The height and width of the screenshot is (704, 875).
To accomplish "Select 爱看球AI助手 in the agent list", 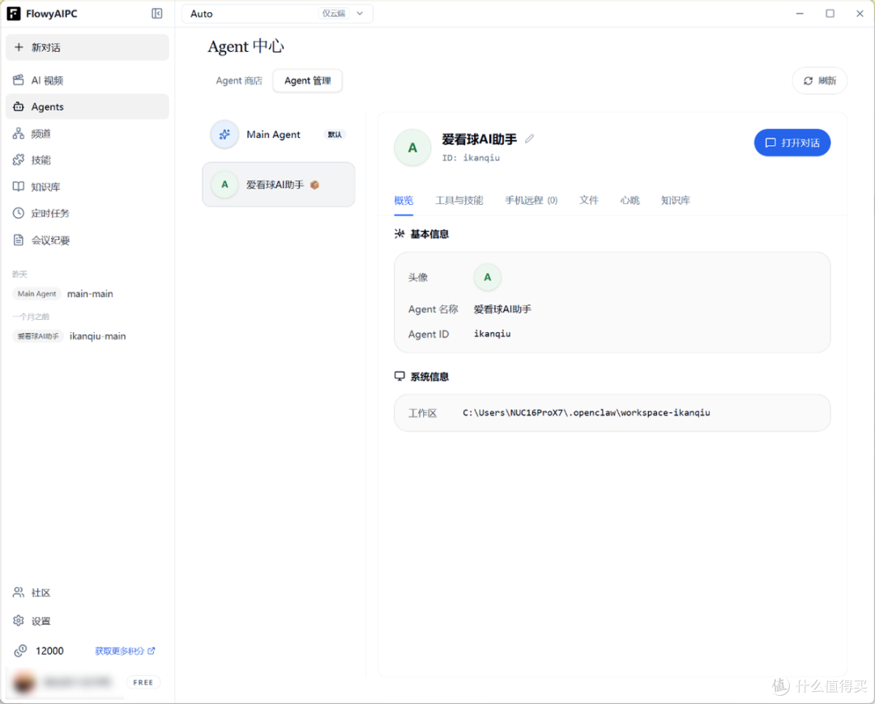I will [x=279, y=185].
